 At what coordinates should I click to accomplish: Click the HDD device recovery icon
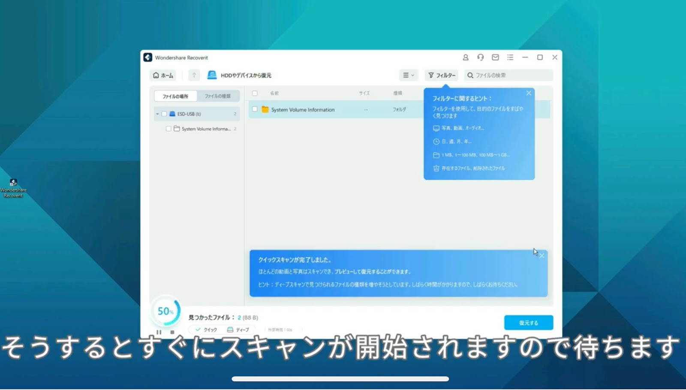[212, 75]
